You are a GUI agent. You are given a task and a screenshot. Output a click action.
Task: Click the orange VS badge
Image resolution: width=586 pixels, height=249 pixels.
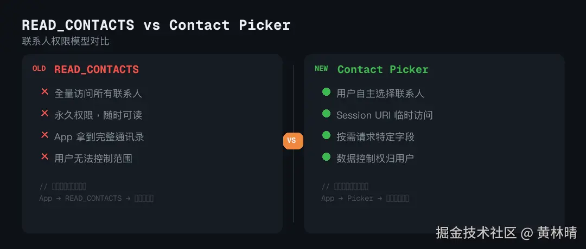293,141
